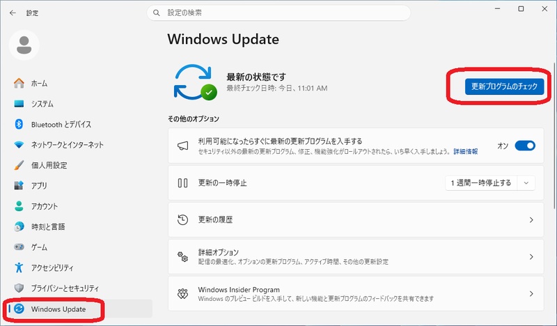Click the 最新の状態です status text

pos(256,77)
